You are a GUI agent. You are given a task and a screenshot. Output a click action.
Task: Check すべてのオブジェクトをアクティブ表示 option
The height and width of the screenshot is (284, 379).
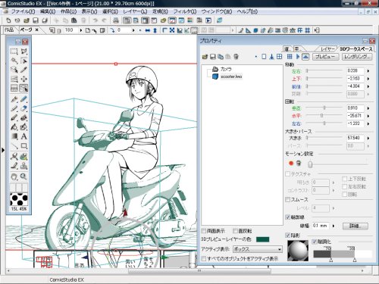(204, 259)
